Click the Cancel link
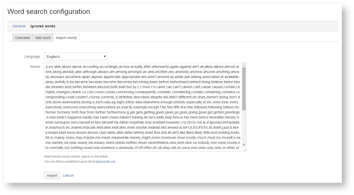The image size is (354, 195). [x=68, y=175]
